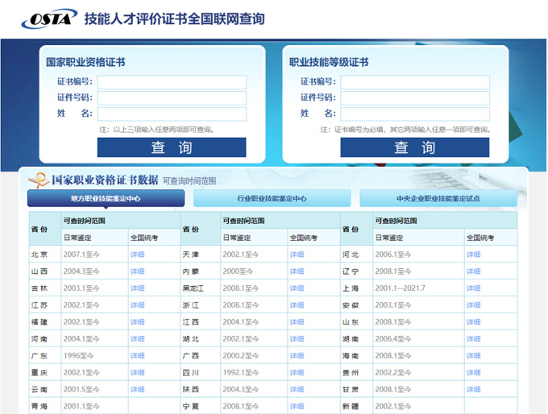View 详细 link for 河北
Screen dimensions: 548x414
click(x=474, y=255)
